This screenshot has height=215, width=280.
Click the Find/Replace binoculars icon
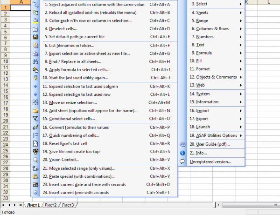[35, 61]
